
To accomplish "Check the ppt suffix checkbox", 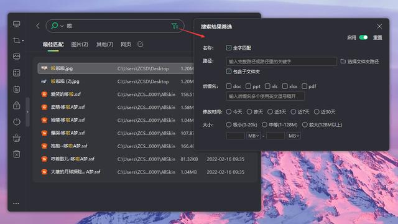I will point(248,86).
